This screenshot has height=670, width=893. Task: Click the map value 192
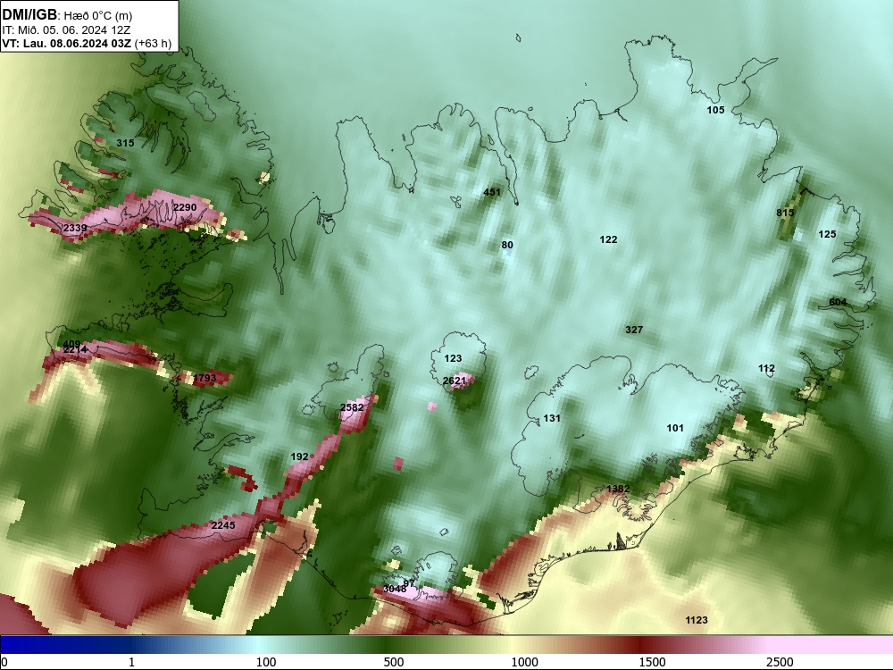point(299,456)
